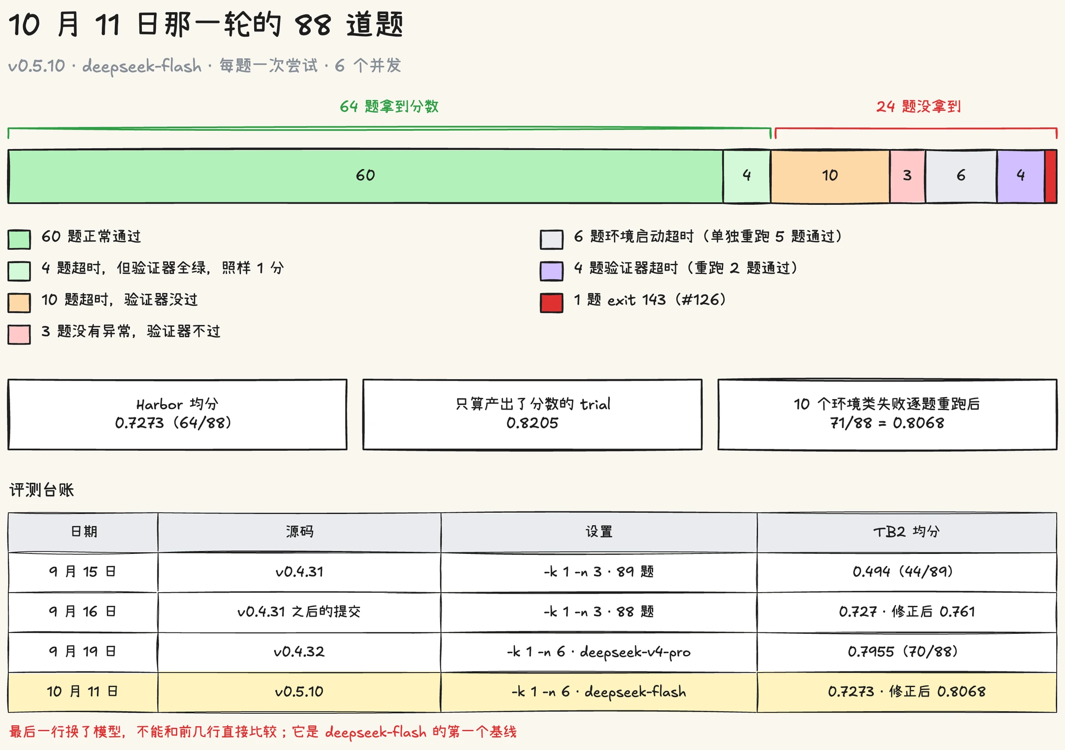Viewport: 1065px width, 750px height.
Task: Click the 只算产出了分数的 trial card
Action: tap(532, 414)
